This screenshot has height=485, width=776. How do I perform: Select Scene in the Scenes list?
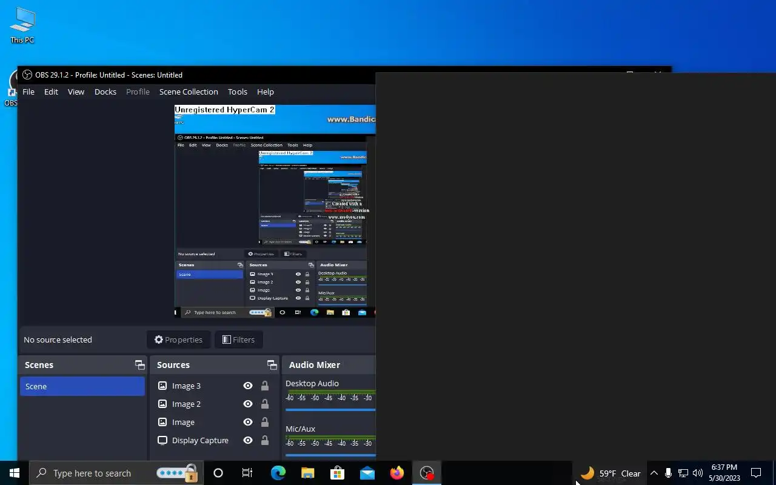pos(82,386)
